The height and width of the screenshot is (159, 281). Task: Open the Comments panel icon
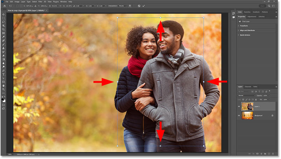click(233, 17)
